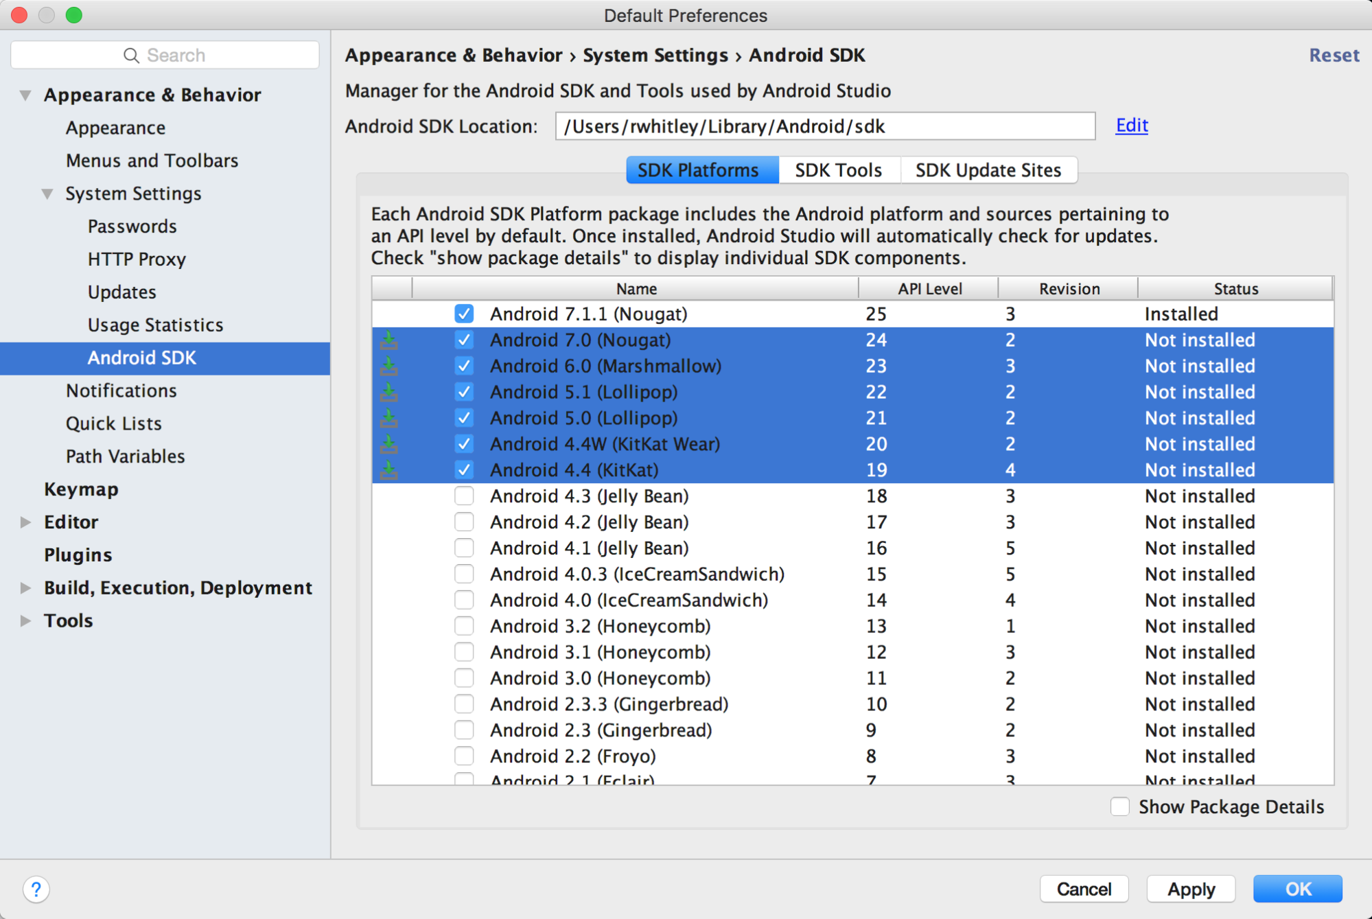Apply the preference changes
This screenshot has width=1372, height=919.
1191,889
